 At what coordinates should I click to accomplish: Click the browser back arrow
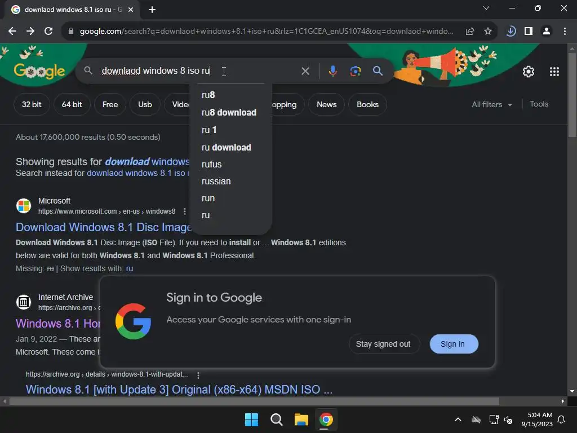point(12,32)
